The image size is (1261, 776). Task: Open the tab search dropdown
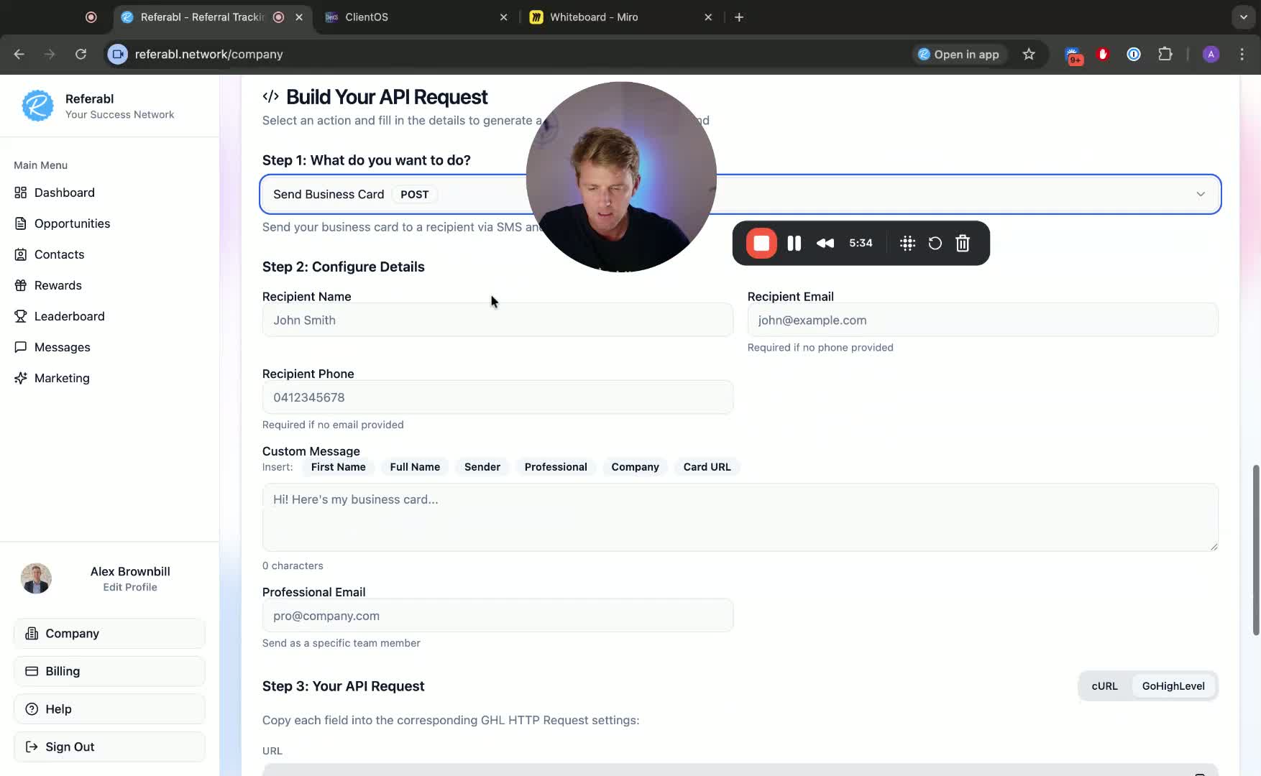coord(1243,17)
